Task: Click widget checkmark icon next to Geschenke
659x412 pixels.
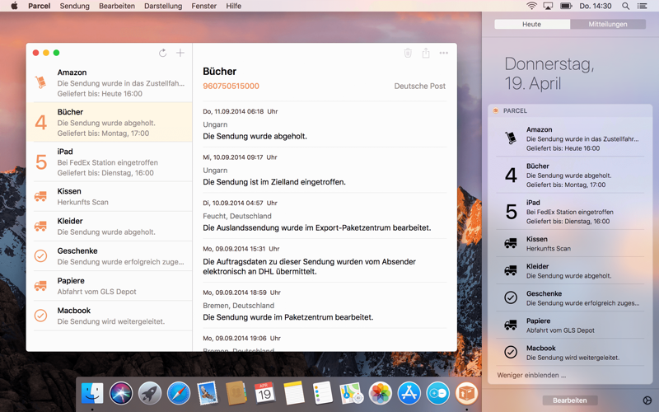Action: (511, 297)
